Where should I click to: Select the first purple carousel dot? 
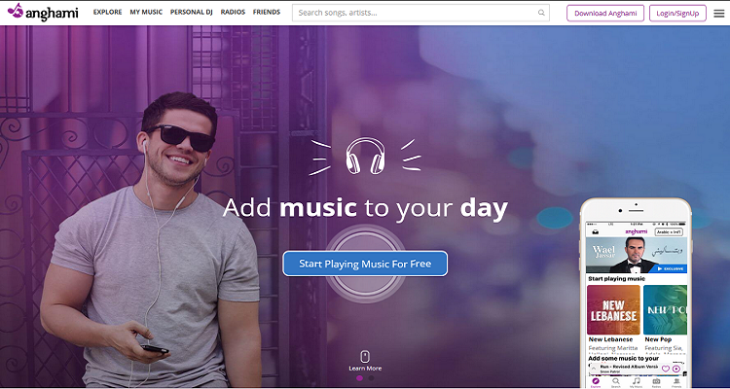(359, 378)
